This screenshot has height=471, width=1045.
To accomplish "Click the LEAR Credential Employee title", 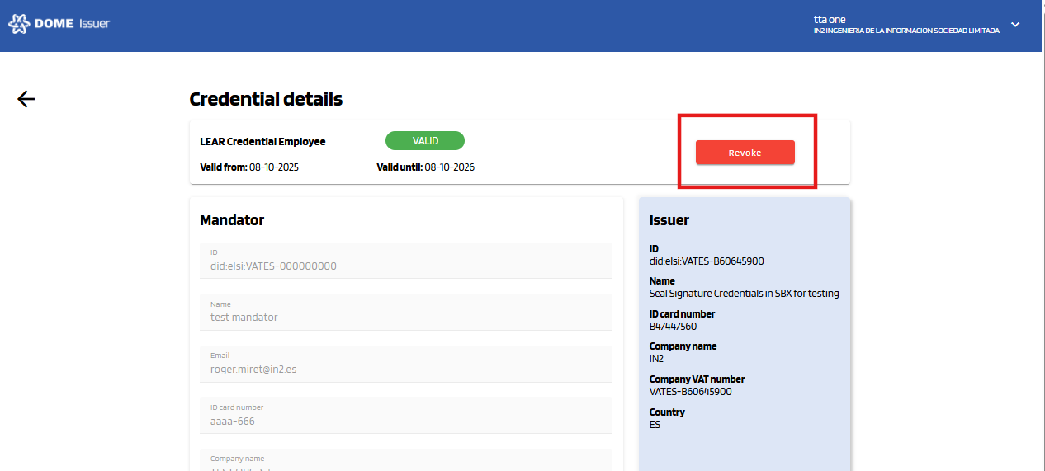I will 262,142.
